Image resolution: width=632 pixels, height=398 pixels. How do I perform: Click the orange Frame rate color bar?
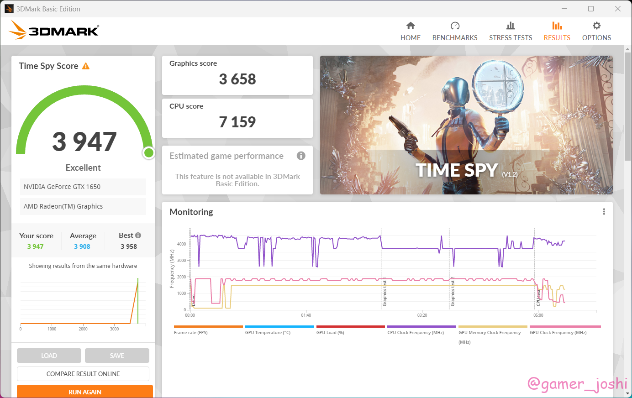coord(208,326)
